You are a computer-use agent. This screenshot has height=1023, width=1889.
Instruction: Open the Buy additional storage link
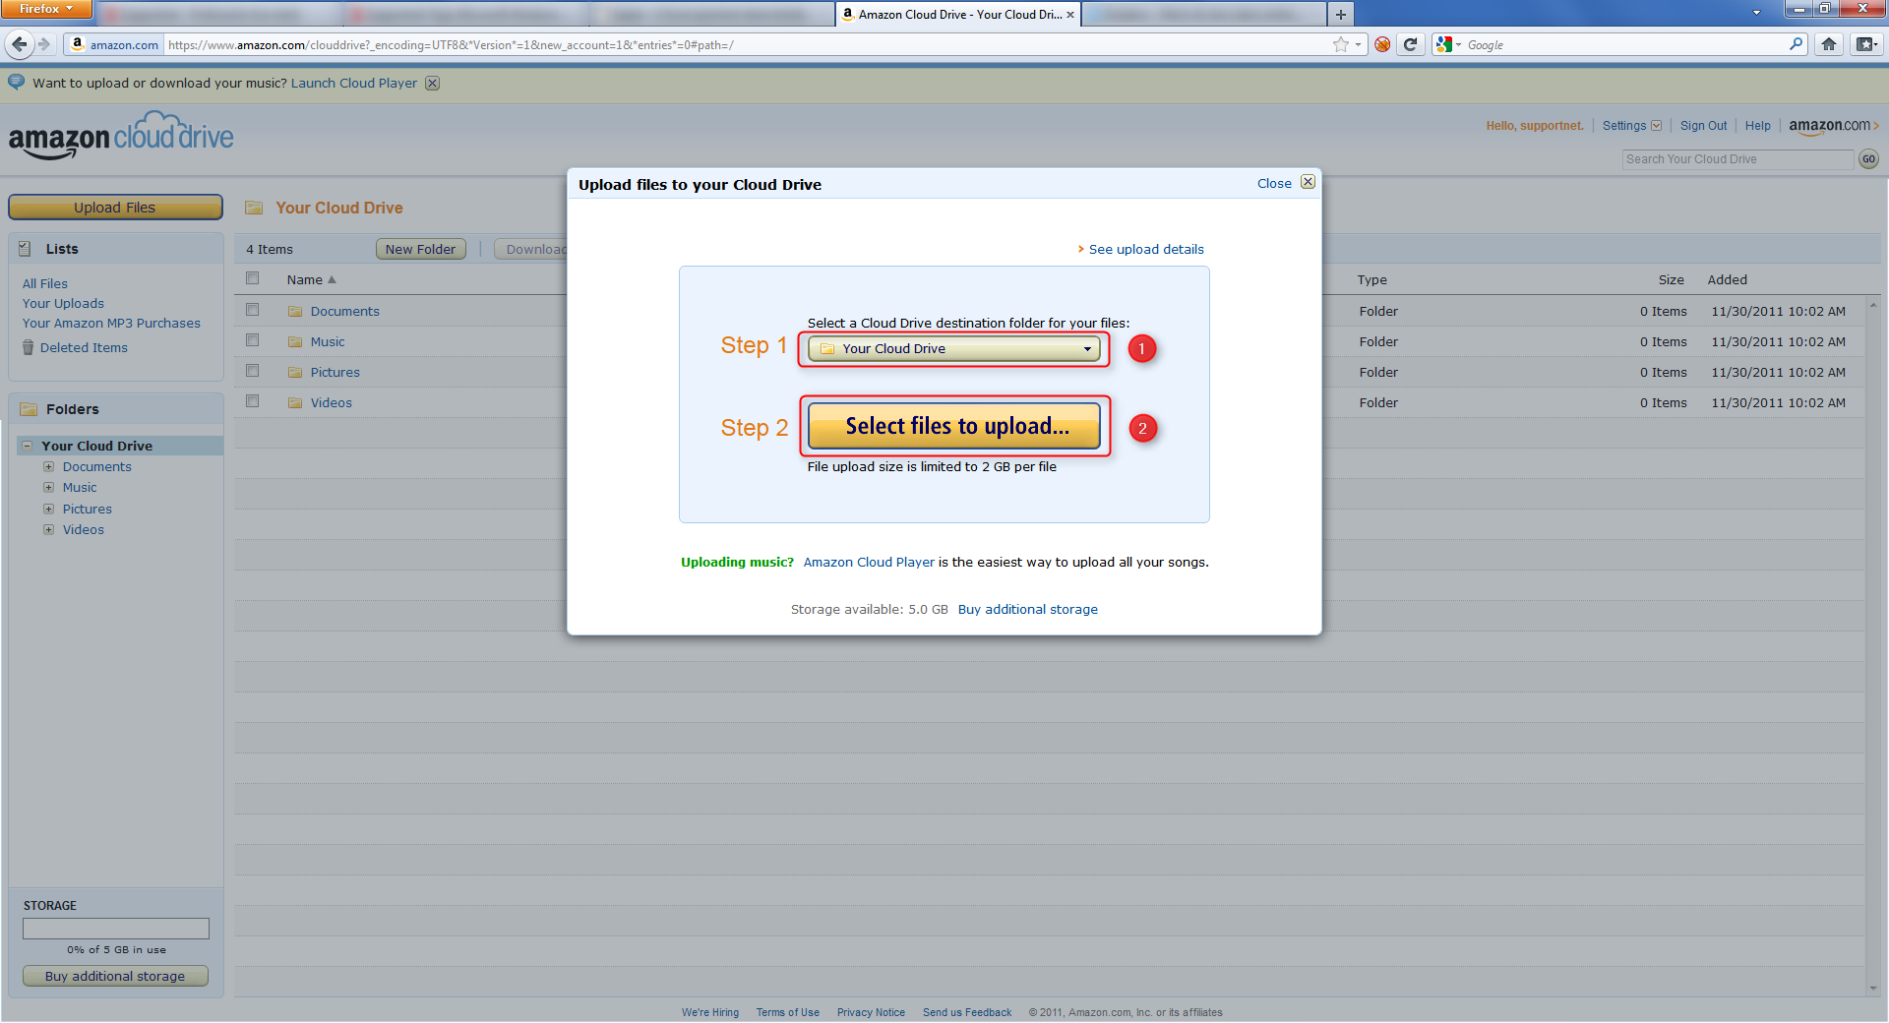1027,609
